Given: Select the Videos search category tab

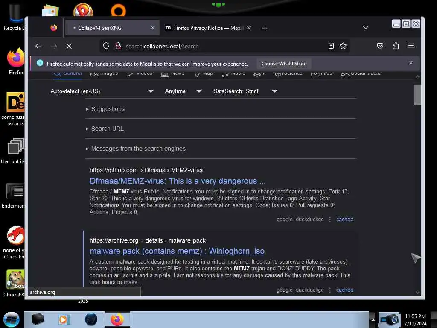Looking at the screenshot, I should point(140,73).
